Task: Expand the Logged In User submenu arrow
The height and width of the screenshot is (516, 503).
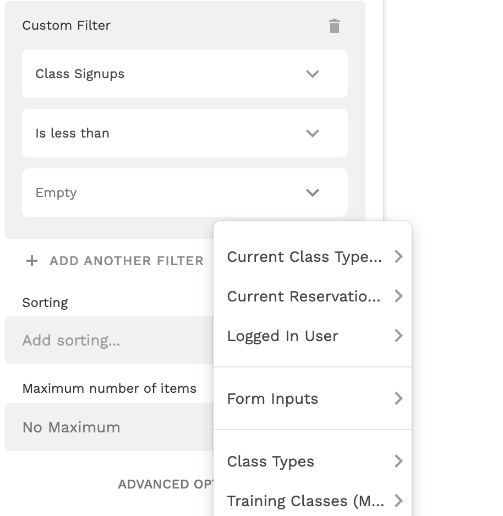Action: [399, 336]
